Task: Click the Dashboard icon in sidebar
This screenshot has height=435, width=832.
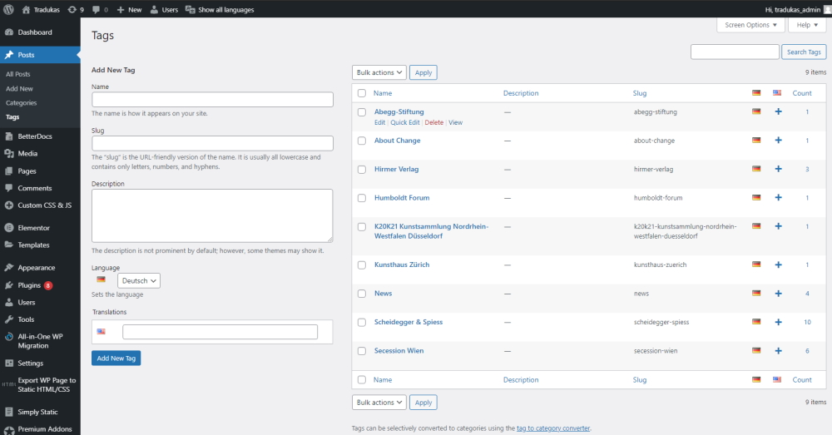Action: click(9, 32)
